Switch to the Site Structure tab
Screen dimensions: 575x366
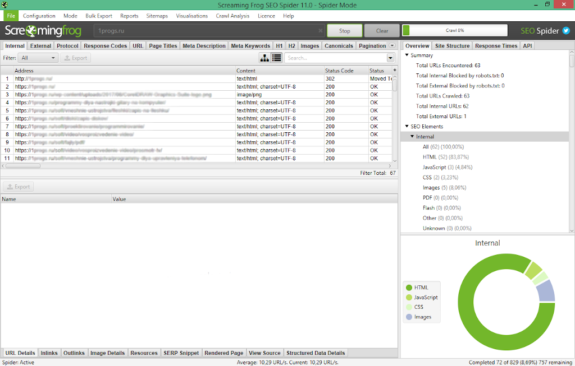[452, 46]
